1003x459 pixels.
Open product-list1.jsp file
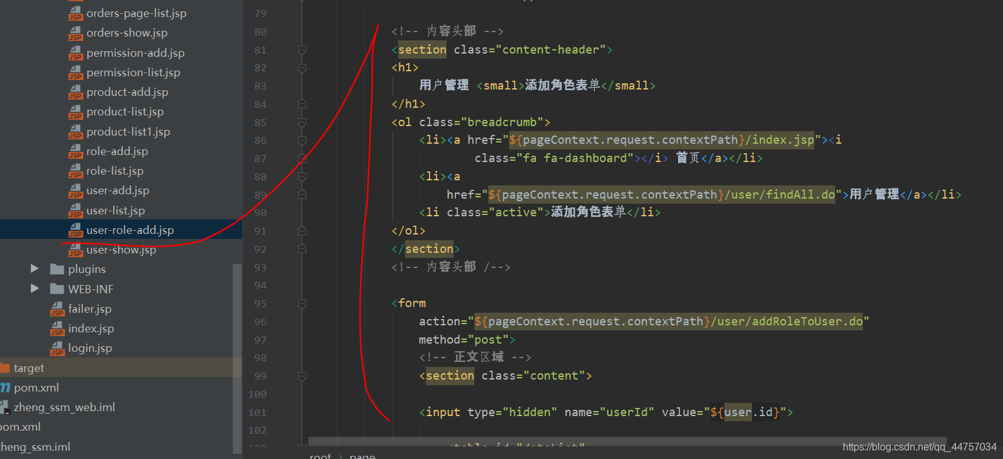click(128, 132)
